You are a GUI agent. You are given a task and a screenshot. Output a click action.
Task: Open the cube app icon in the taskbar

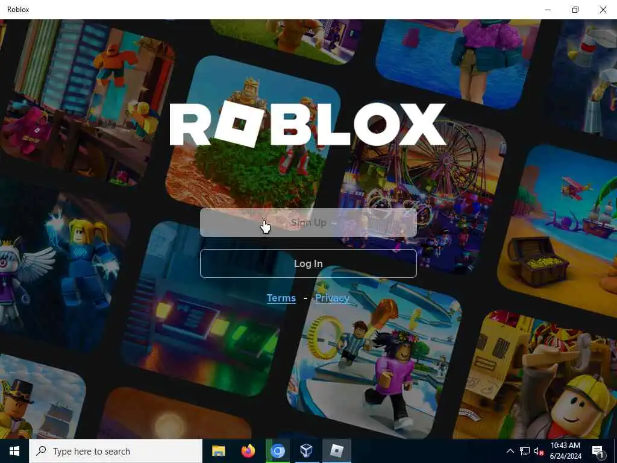[x=306, y=451]
